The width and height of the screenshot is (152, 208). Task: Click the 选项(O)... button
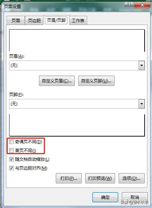pos(132,178)
